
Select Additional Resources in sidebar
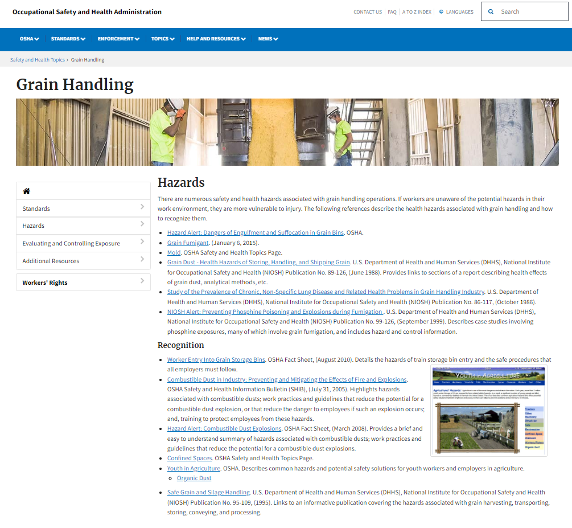[x=51, y=261]
